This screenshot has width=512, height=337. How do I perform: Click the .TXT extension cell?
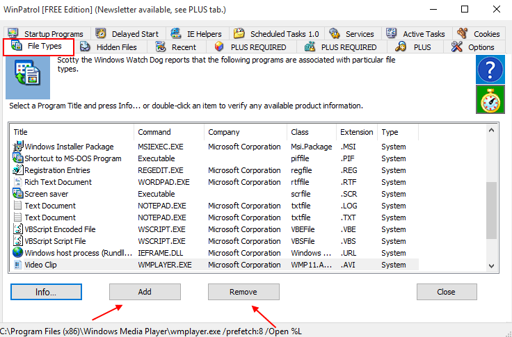348,217
